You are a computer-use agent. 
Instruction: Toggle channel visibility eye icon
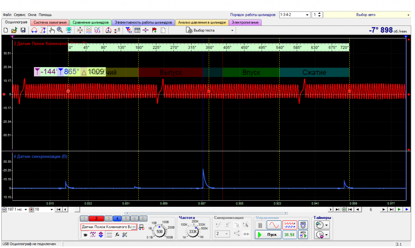(x=85, y=235)
